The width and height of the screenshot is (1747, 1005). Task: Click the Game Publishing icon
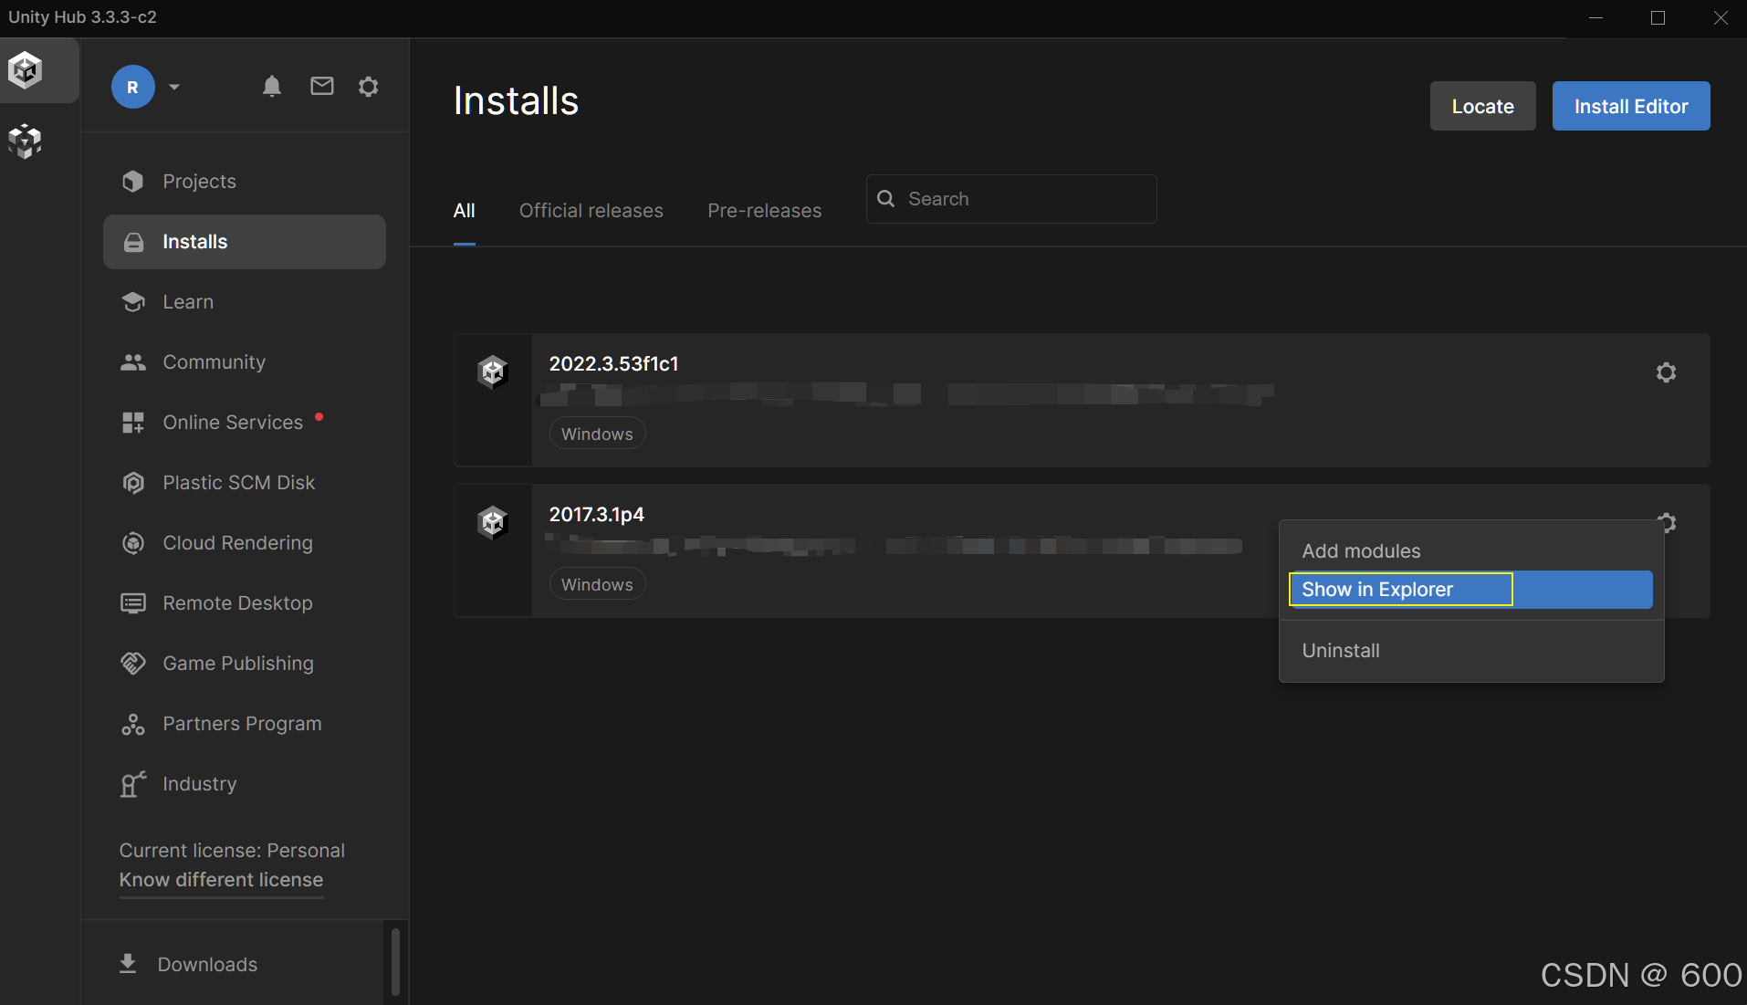click(133, 664)
